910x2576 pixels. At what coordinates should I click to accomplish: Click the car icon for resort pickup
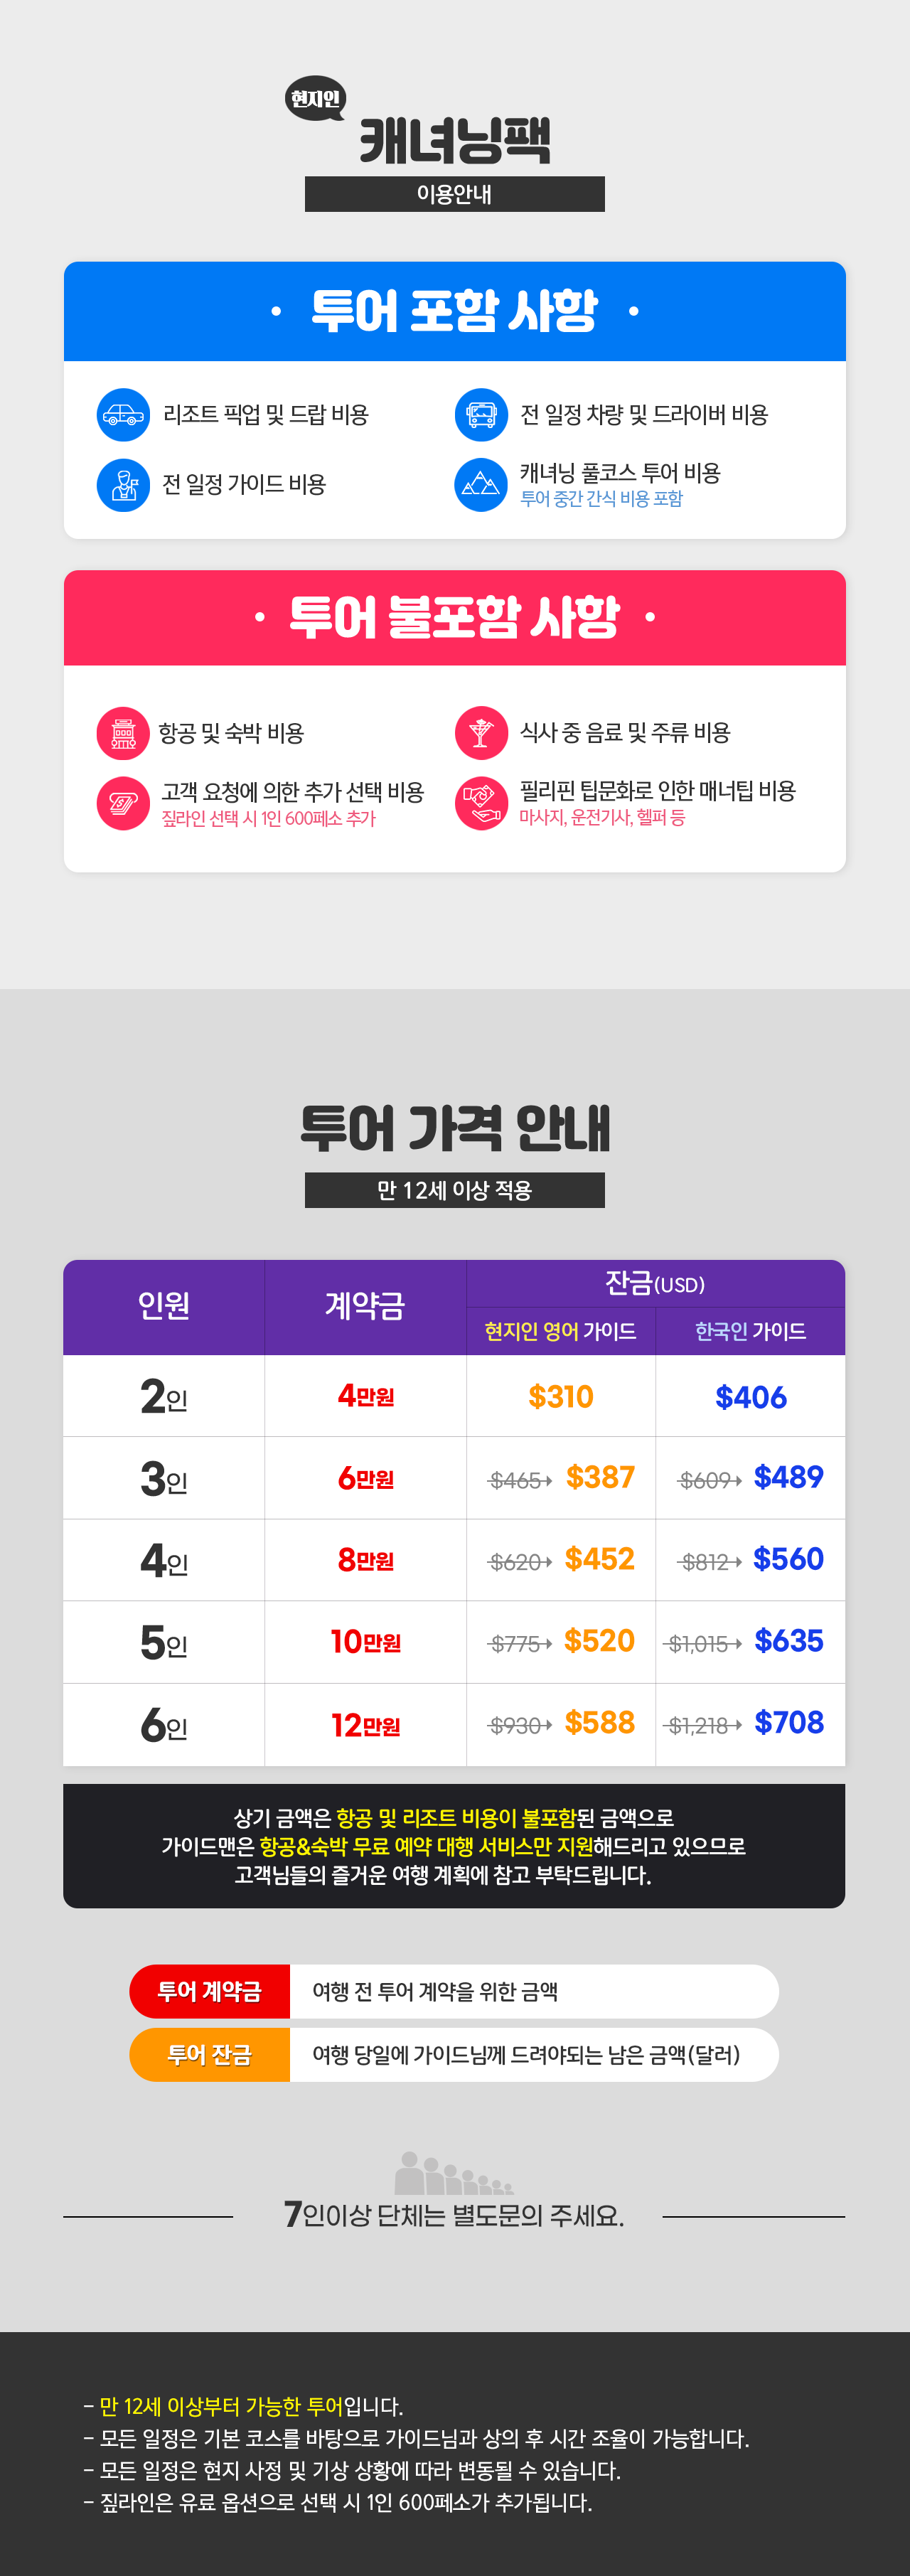[x=123, y=414]
